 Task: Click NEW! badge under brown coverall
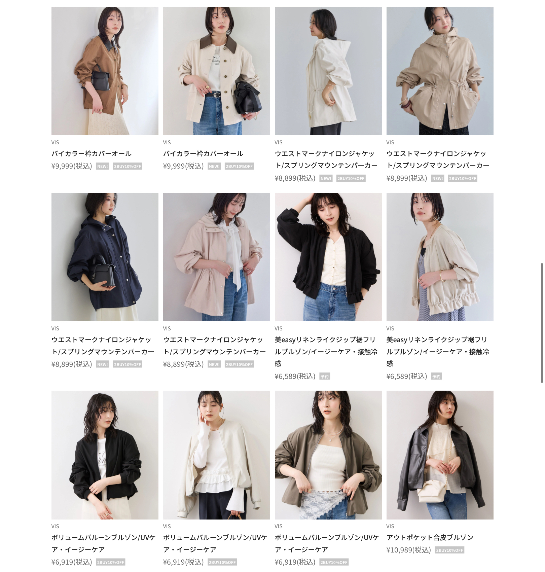(103, 166)
